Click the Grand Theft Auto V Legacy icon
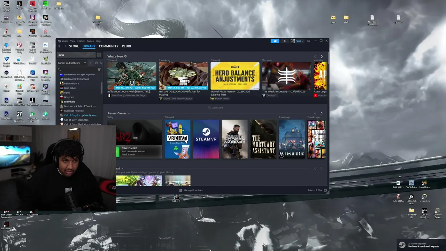The height and width of the screenshot is (251, 446). tap(161, 99)
